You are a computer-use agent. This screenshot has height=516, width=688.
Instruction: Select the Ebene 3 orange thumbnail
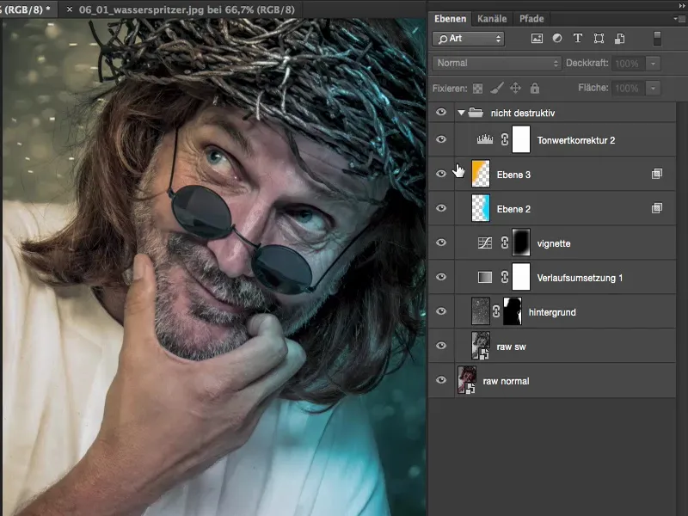pyautogui.click(x=481, y=174)
